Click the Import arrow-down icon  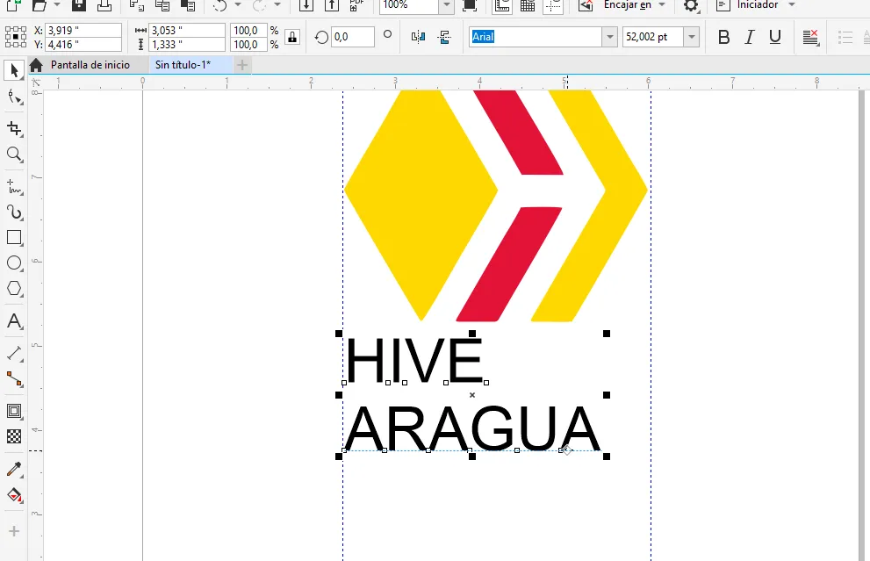click(306, 5)
